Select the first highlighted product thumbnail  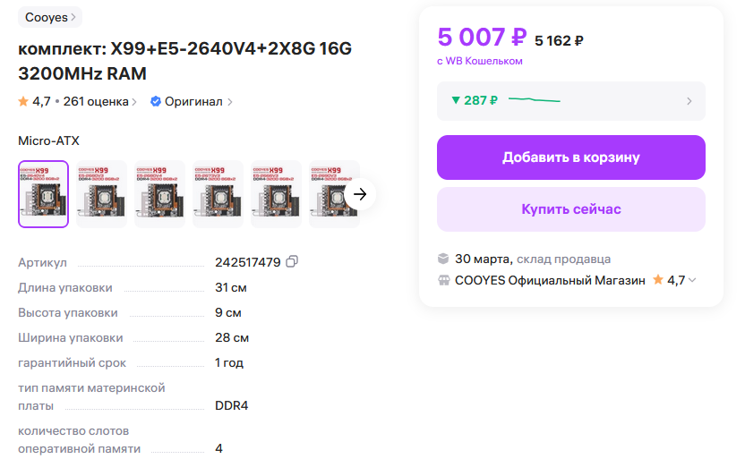[43, 194]
